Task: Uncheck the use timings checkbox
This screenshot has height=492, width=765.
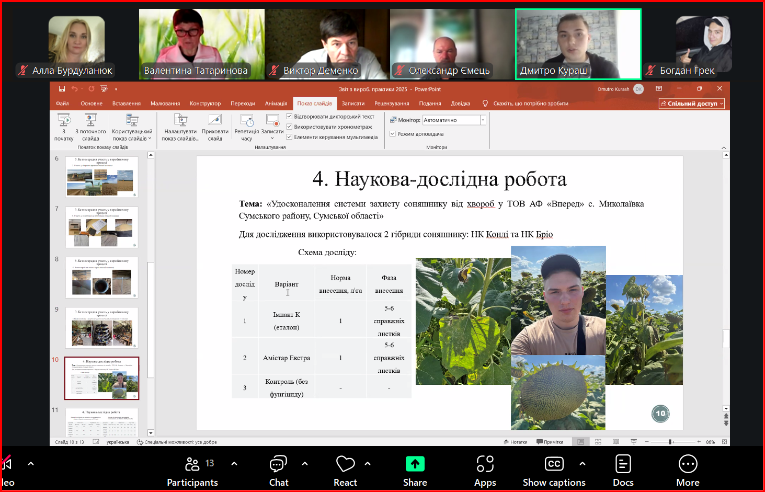Action: pos(289,127)
